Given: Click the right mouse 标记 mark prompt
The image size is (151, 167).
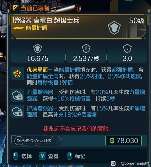Looking at the screenshot, I should (x=76, y=156).
